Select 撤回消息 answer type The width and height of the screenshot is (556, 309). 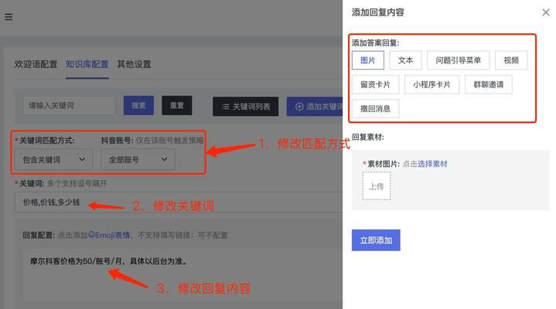pyautogui.click(x=375, y=108)
